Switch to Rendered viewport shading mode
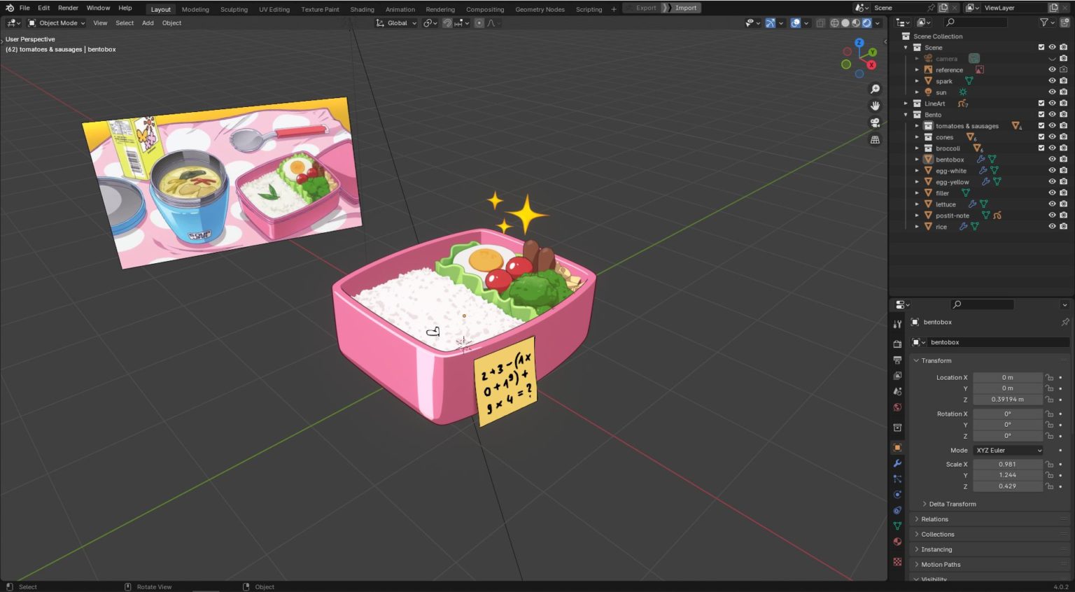 click(x=866, y=23)
